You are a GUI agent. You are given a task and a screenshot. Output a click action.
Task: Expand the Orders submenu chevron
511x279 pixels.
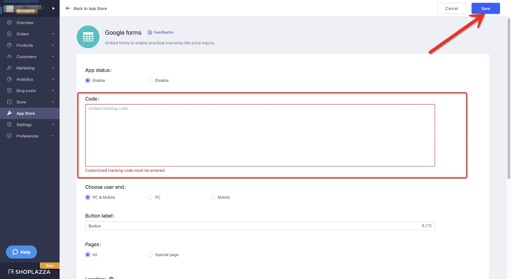(x=53, y=34)
